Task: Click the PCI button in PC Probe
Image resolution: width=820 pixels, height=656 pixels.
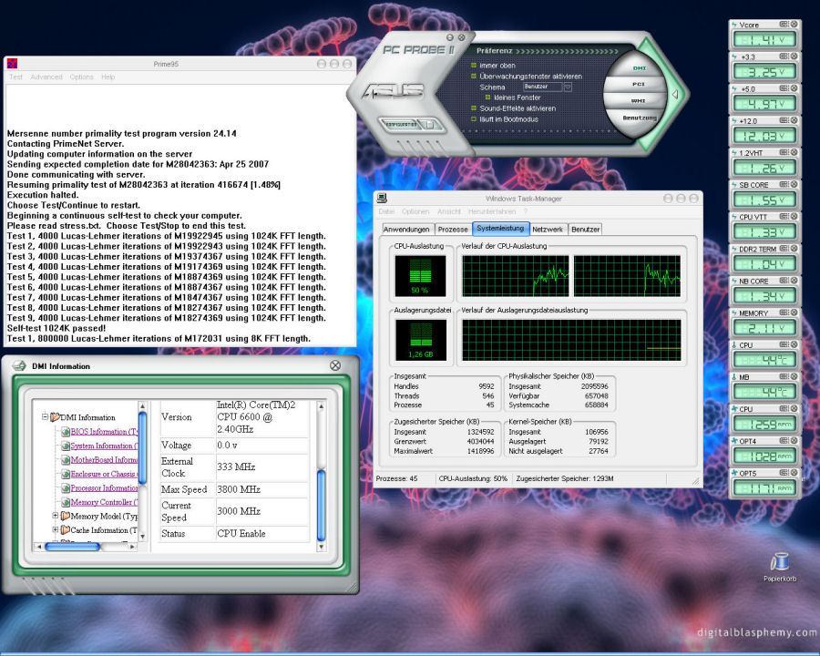Action: (638, 84)
